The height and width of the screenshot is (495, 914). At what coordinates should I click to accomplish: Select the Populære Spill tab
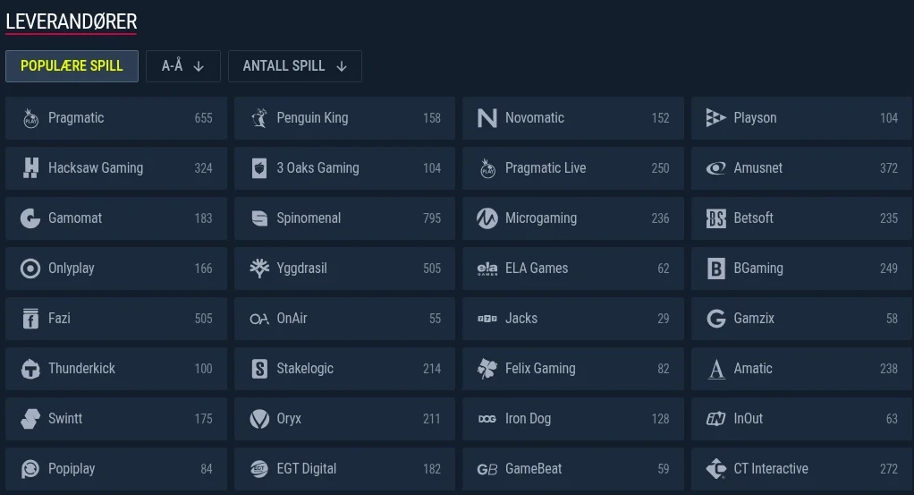(72, 66)
